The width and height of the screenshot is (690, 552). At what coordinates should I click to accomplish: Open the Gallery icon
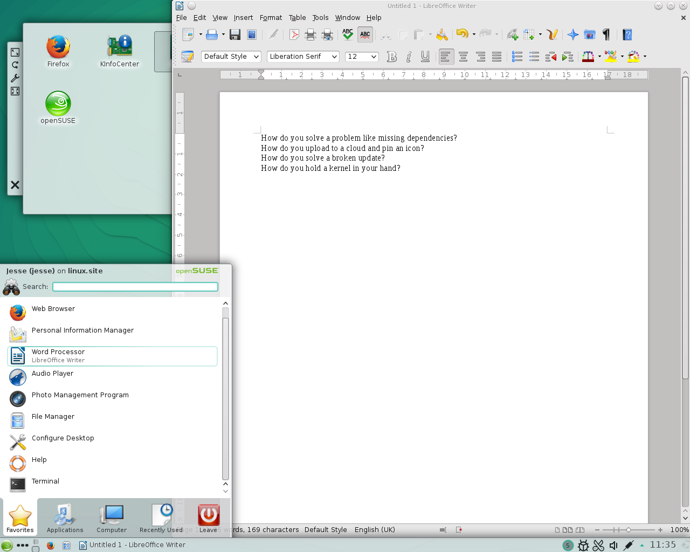(x=590, y=34)
